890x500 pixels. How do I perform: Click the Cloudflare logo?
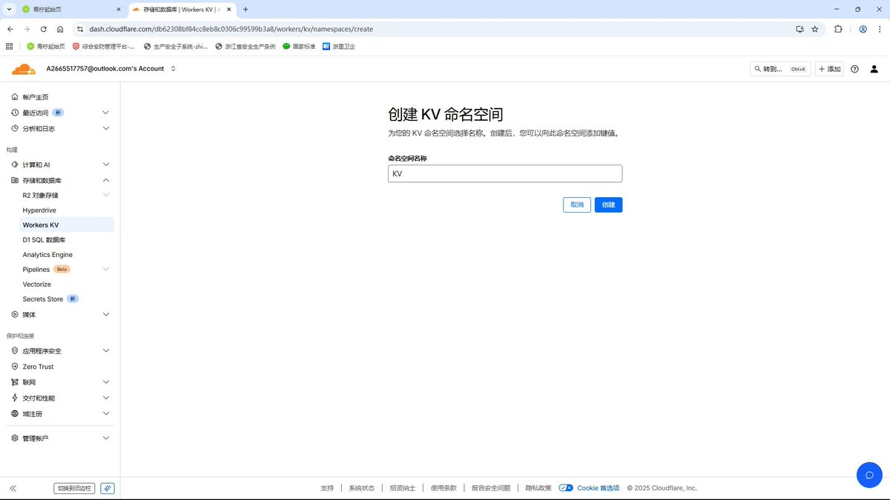pyautogui.click(x=24, y=69)
